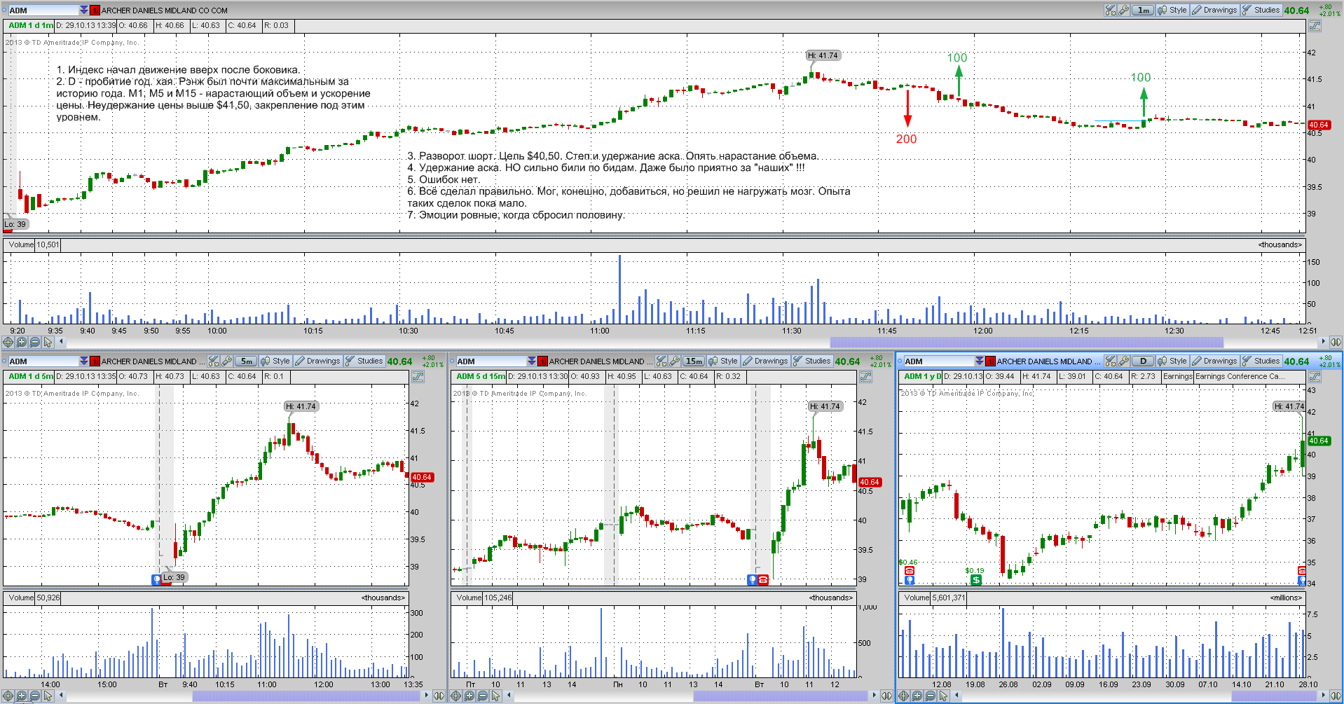1344x704 pixels.
Task: Open the Style menu in the 5m chart
Action: (275, 361)
